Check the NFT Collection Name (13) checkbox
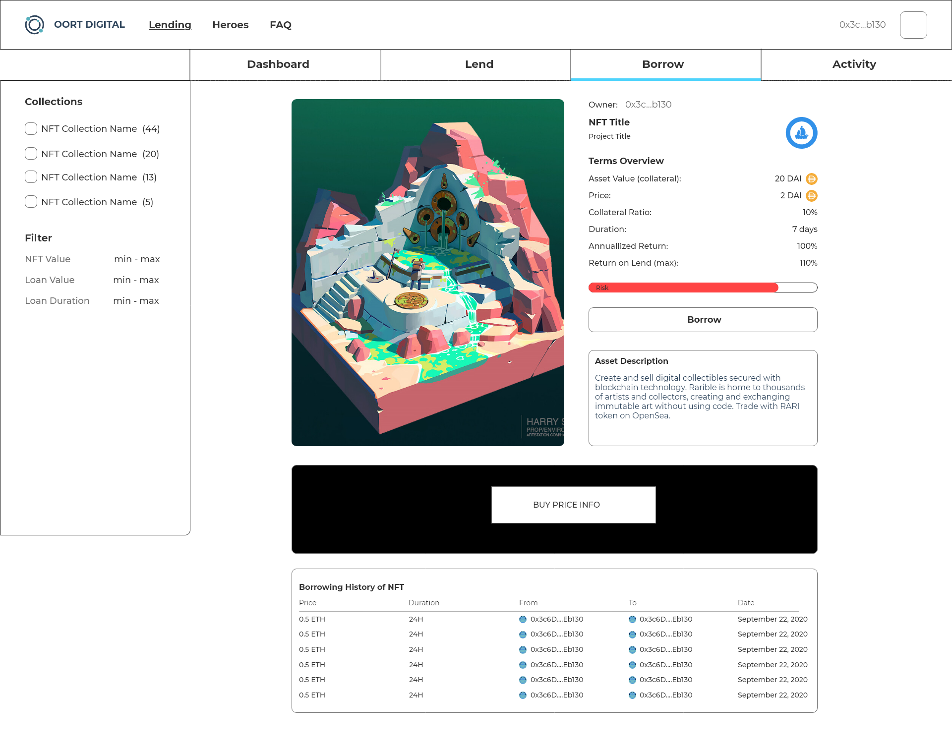952x753 pixels. pyautogui.click(x=31, y=177)
